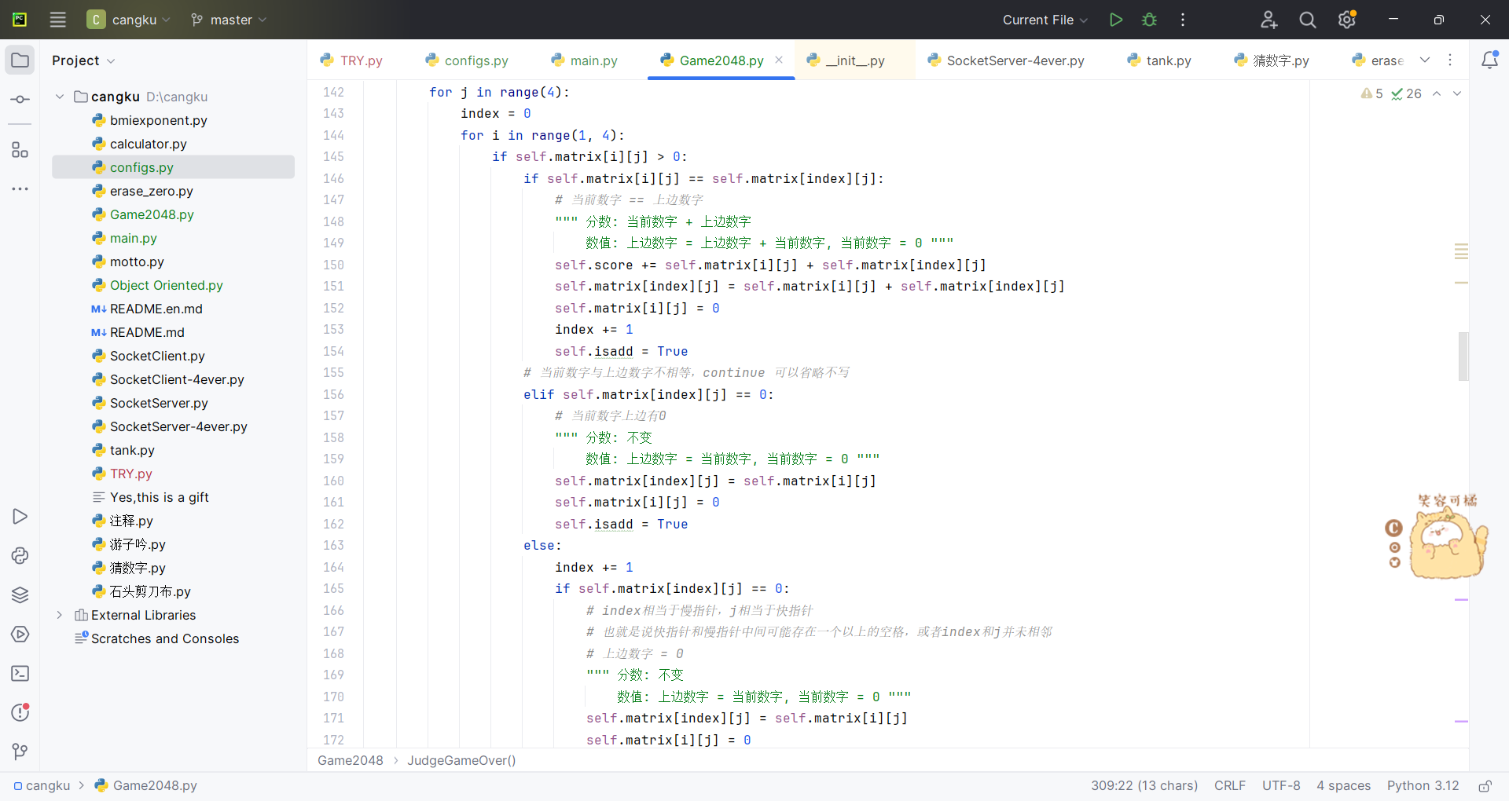
Task: Open more run actions menu
Action: pyautogui.click(x=1183, y=20)
